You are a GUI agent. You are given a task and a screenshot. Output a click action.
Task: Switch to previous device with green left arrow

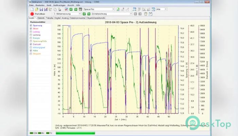pyautogui.click(x=71, y=10)
